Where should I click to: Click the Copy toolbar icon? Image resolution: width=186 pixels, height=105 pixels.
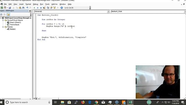[x=17, y=8]
